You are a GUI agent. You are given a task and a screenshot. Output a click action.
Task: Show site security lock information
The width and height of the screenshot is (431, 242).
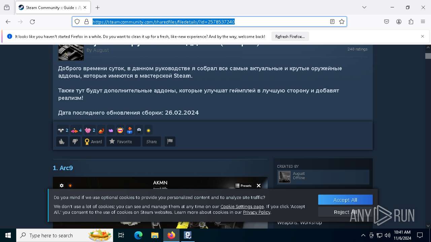coord(87,22)
